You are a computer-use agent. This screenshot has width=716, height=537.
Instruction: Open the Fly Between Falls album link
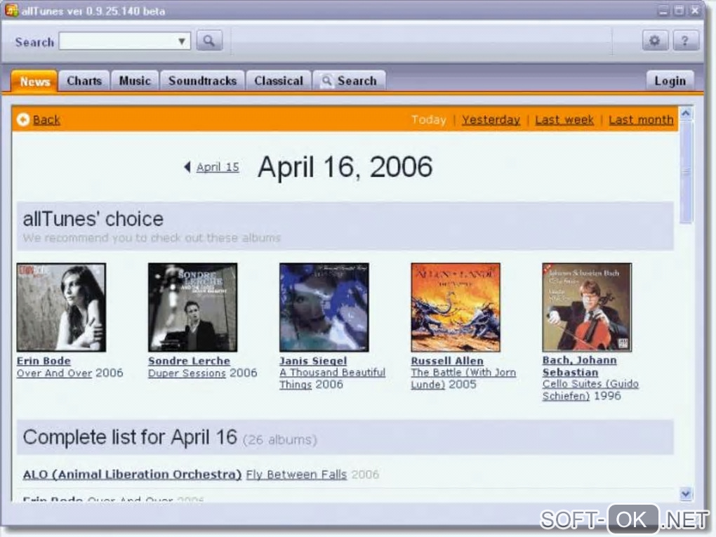pyautogui.click(x=296, y=475)
